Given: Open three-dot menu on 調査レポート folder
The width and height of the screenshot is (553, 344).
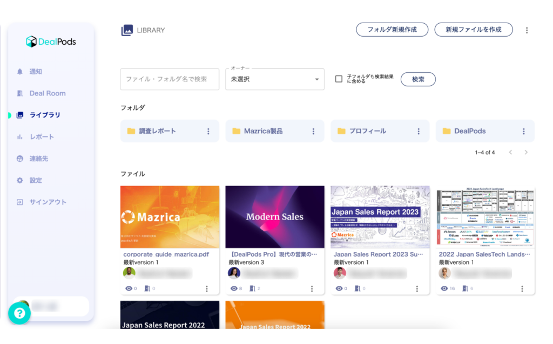Looking at the screenshot, I should (x=208, y=131).
